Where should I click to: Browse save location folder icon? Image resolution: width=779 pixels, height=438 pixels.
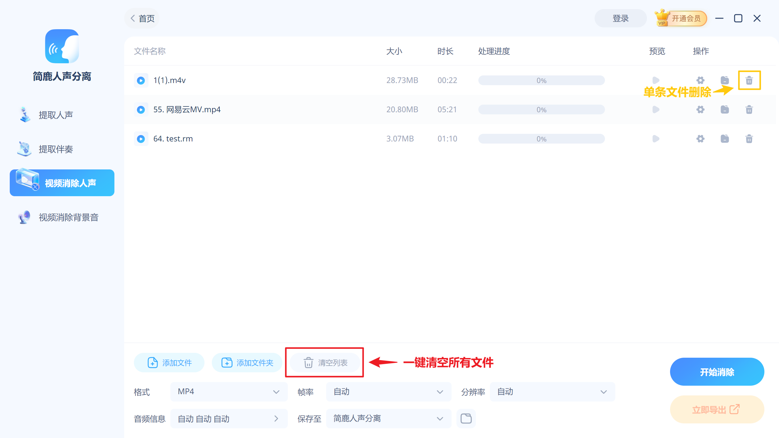click(x=466, y=419)
